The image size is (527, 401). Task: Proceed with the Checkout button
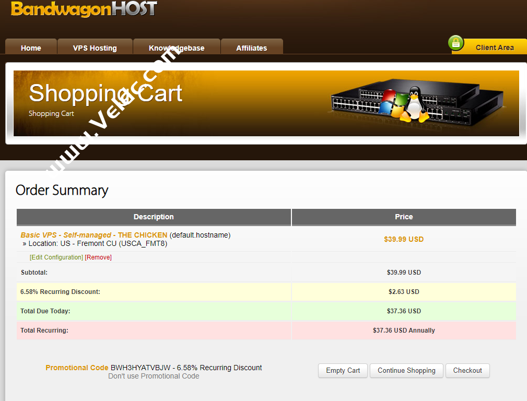(467, 370)
